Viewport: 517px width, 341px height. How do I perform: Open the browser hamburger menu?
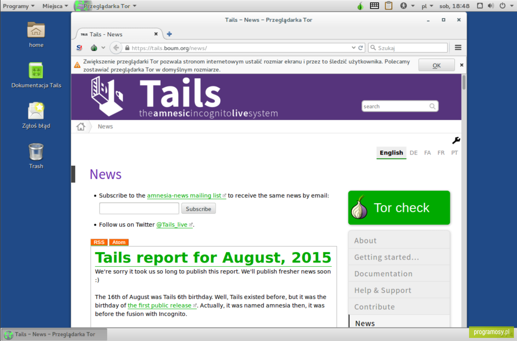(x=458, y=47)
